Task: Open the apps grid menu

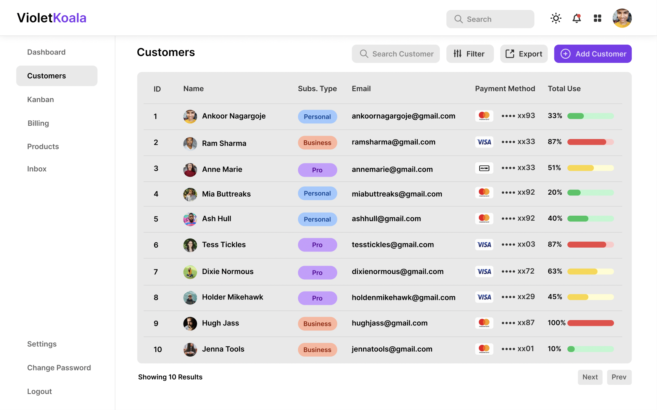Action: pos(597,18)
